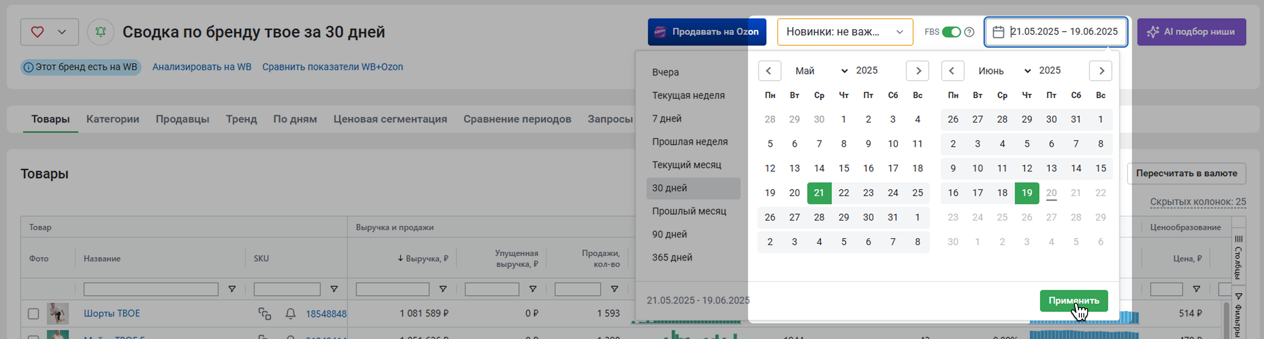Sort by the Выручка, ₽ column header
The height and width of the screenshot is (339, 1264).
point(423,259)
